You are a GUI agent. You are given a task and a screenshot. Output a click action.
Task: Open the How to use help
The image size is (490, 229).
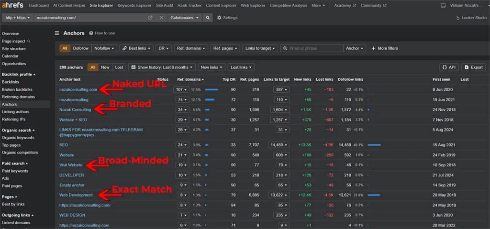102,33
